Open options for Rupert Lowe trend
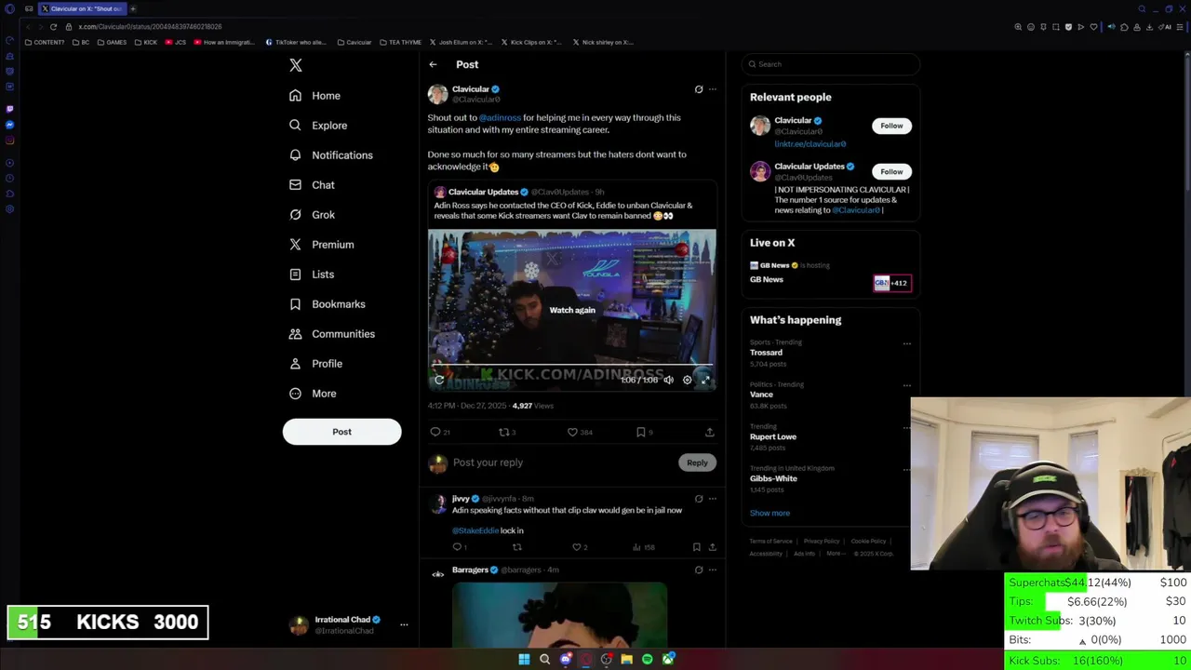The height and width of the screenshot is (670, 1191). click(907, 427)
